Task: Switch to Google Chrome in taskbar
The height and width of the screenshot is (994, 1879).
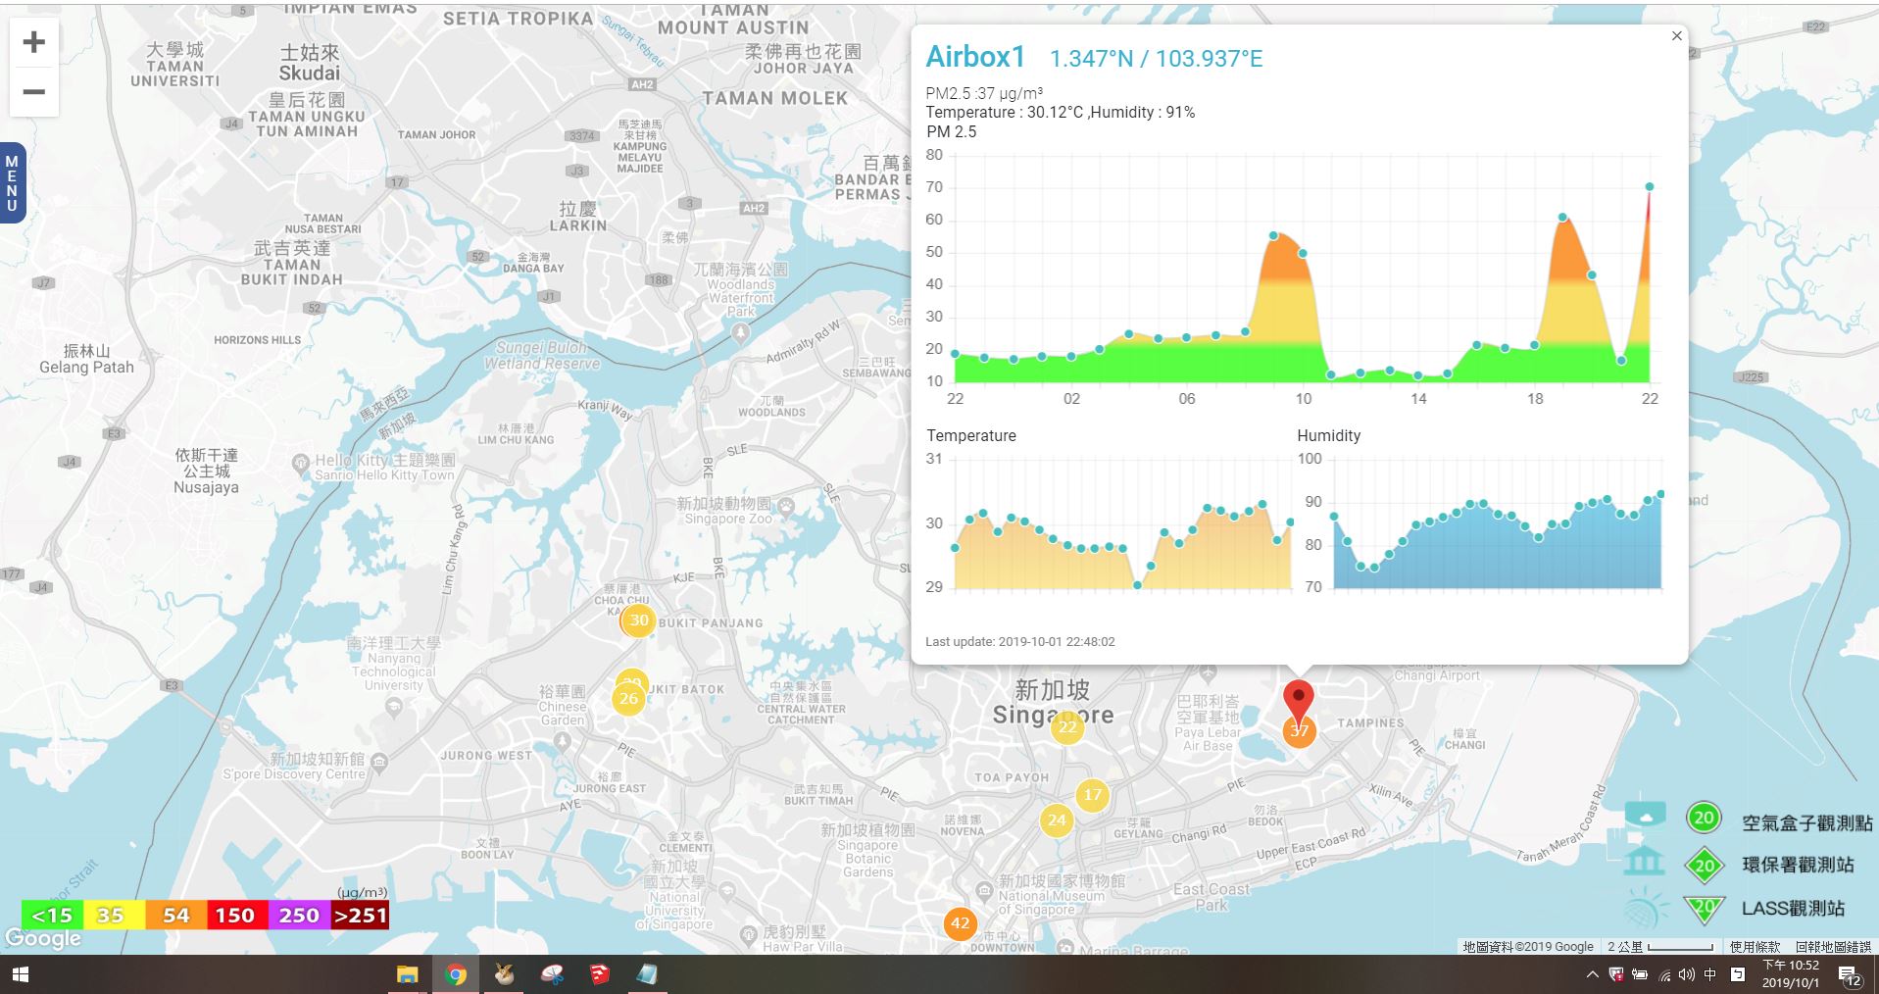Action: pos(455,974)
